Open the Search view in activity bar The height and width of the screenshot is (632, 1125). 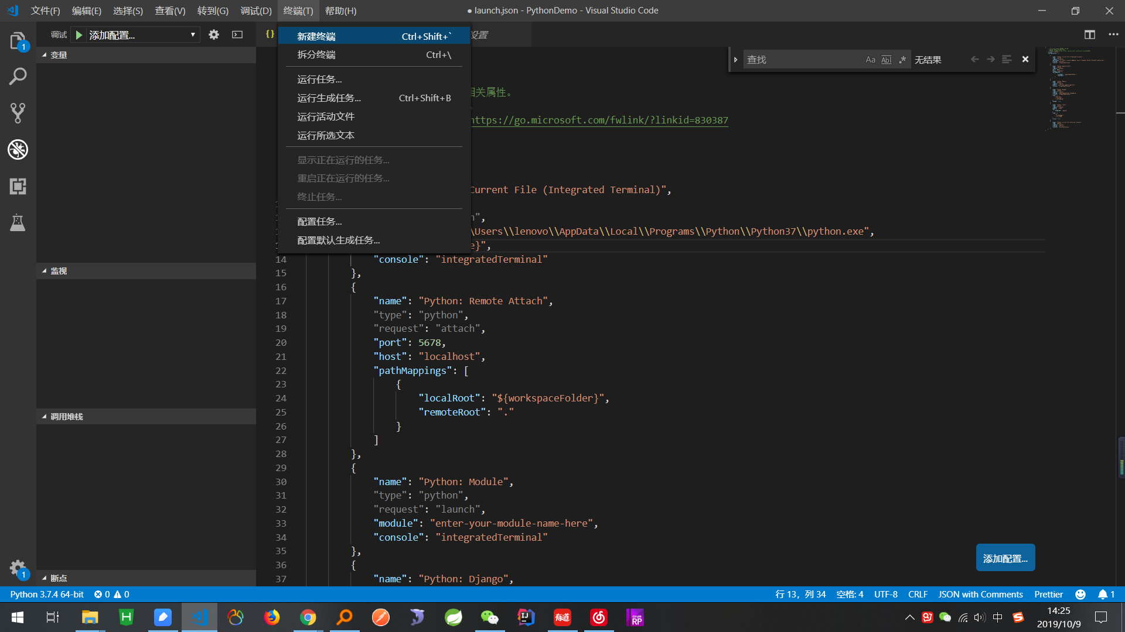tap(18, 77)
